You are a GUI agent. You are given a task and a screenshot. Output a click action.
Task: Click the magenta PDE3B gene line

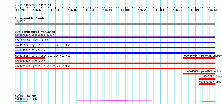(x=115, y=101)
